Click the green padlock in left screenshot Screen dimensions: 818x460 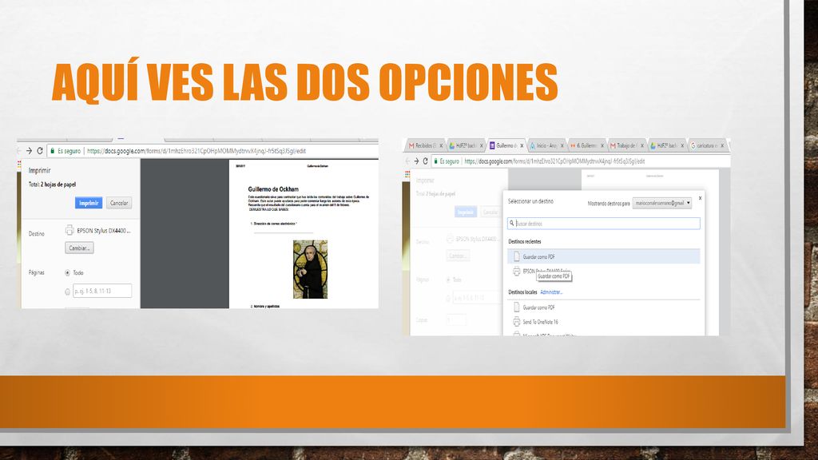click(52, 151)
